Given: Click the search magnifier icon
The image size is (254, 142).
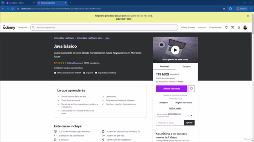Looking at the screenshot, I should point(33,28).
